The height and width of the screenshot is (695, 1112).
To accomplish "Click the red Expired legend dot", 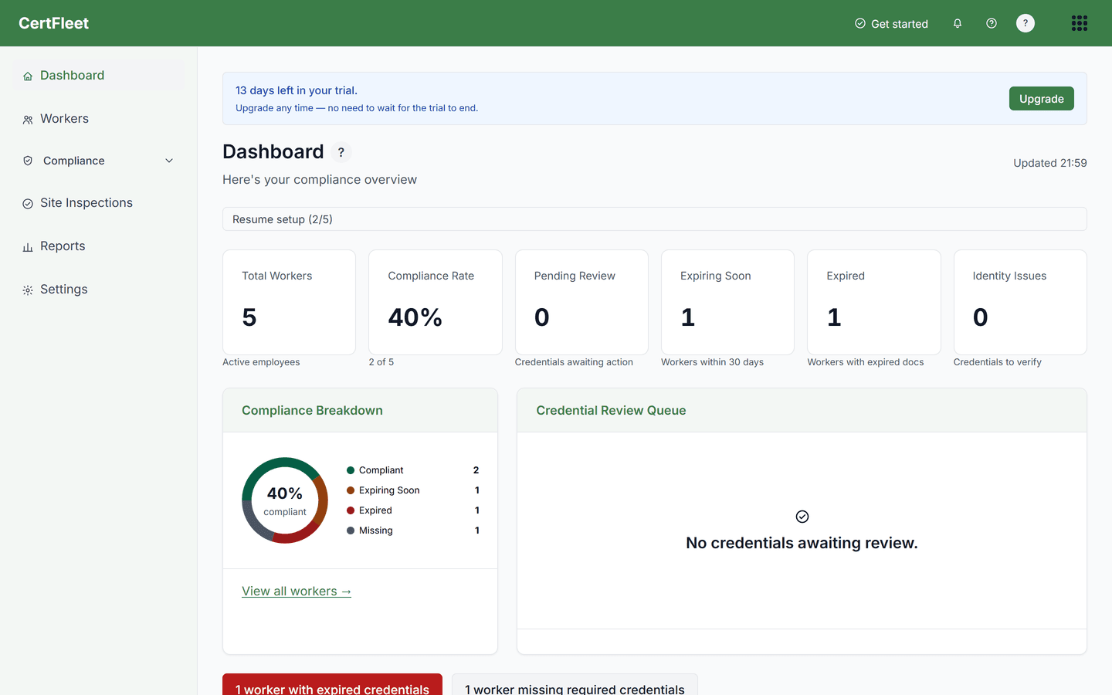I will pos(351,510).
